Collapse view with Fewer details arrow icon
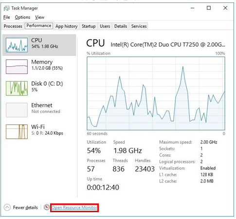This screenshot has width=236, height=219. tap(7, 207)
